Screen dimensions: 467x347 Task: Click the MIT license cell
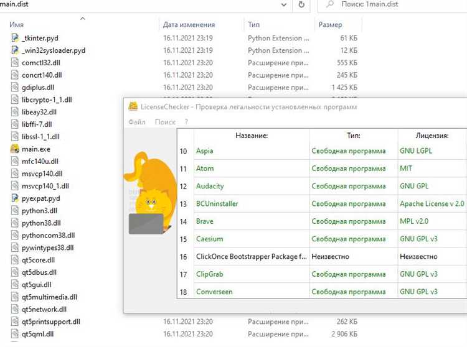click(406, 169)
